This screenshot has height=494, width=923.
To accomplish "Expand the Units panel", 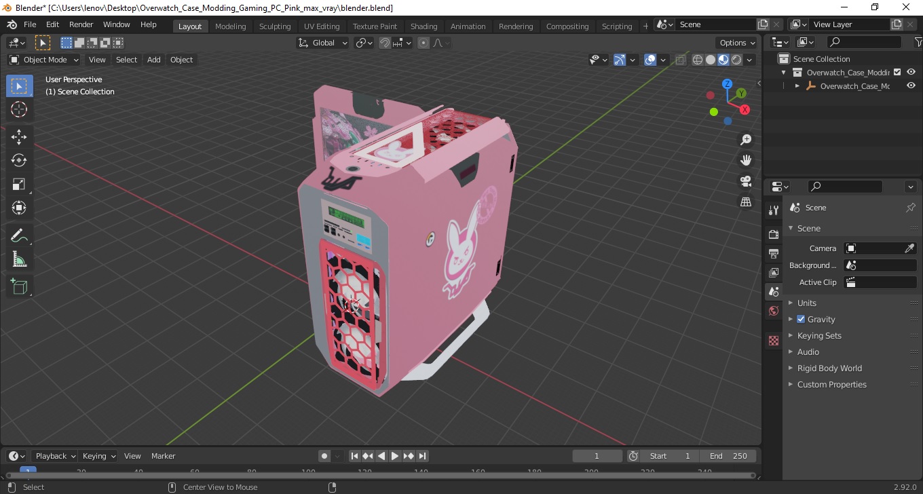I will (x=807, y=303).
